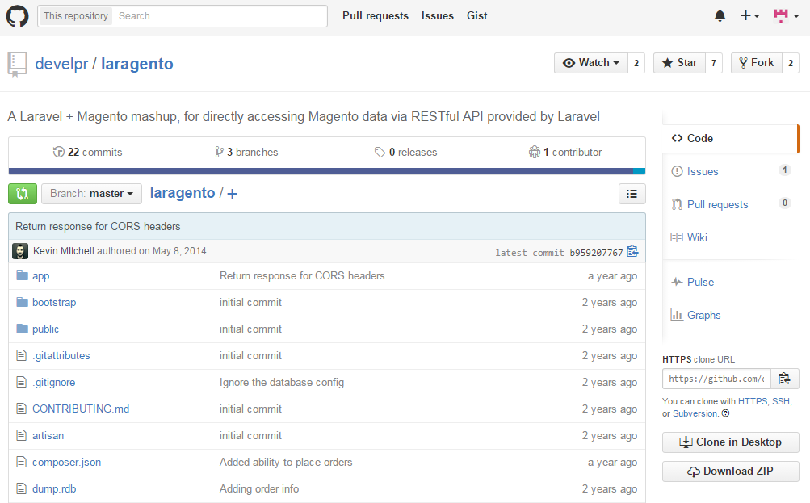810x503 pixels.
Task: Open the Adding order info commit message
Action: 258,488
